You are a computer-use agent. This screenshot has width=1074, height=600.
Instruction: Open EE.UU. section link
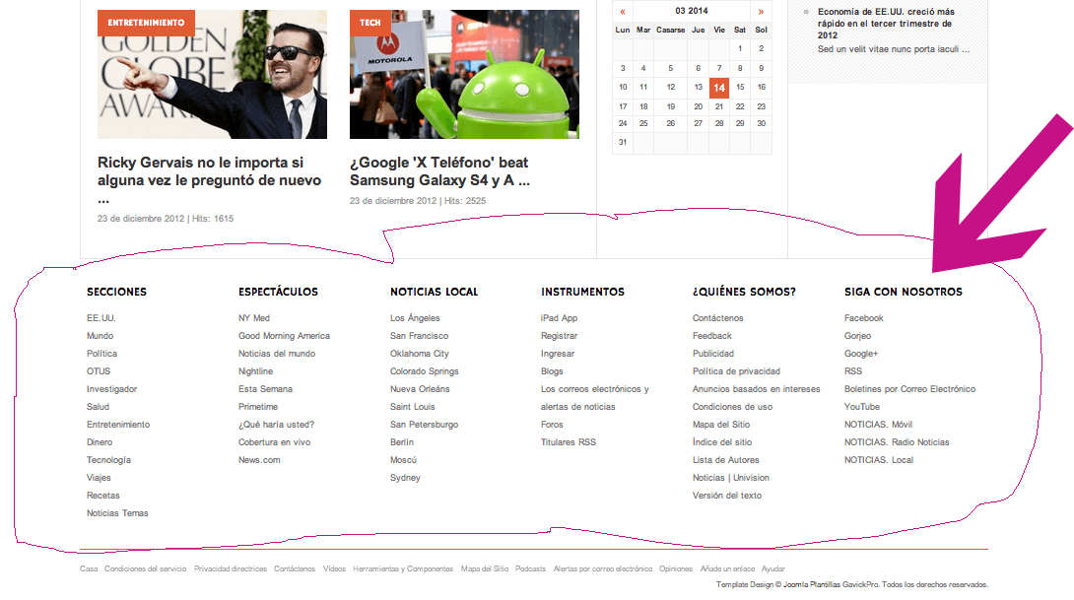click(x=101, y=318)
